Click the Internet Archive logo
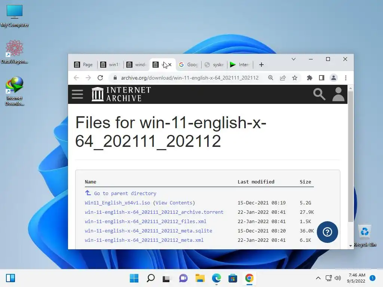Image resolution: width=383 pixels, height=287 pixels. (x=121, y=94)
